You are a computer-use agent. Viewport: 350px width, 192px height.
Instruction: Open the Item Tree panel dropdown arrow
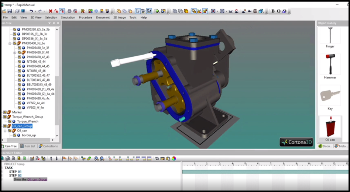49,23
